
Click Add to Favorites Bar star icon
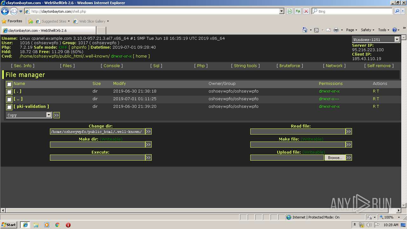[x=31, y=21]
